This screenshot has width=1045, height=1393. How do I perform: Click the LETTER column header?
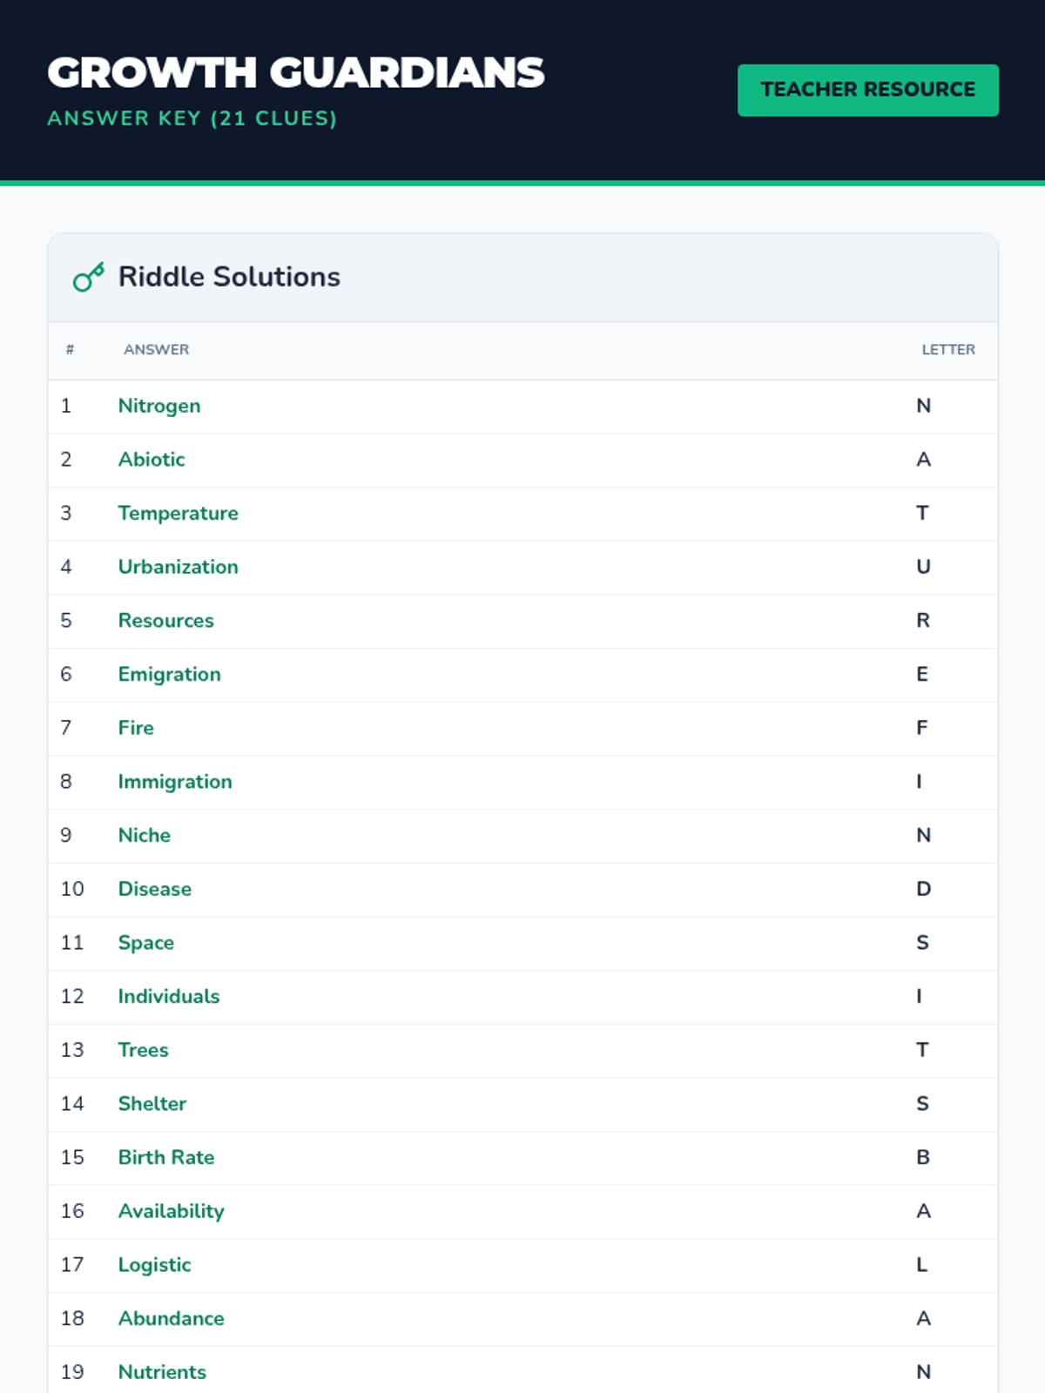(948, 349)
